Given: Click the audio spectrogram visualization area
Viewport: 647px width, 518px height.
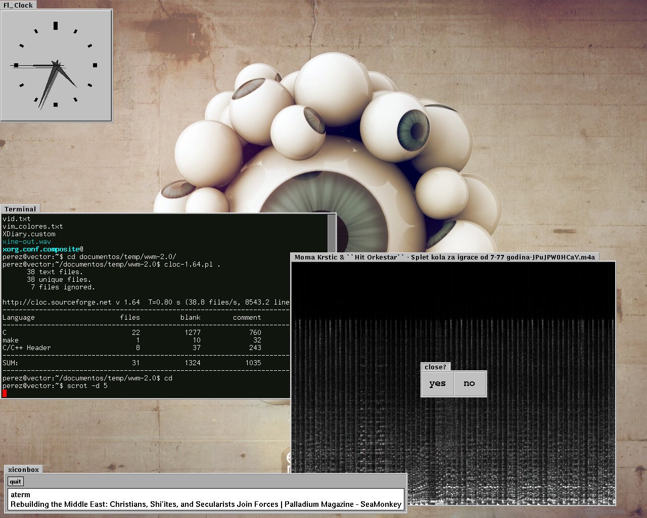Looking at the screenshot, I should click(x=453, y=383).
